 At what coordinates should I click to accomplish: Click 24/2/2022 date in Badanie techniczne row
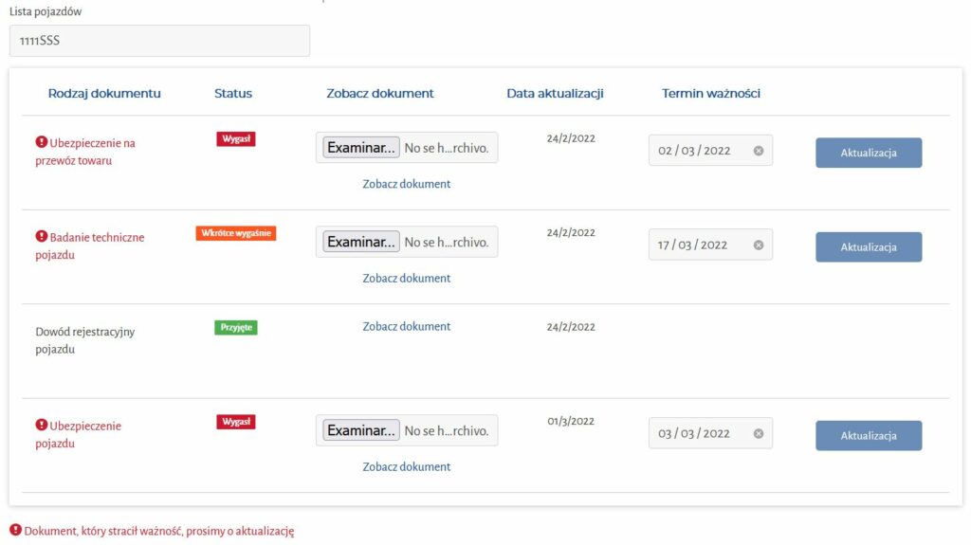(x=570, y=233)
